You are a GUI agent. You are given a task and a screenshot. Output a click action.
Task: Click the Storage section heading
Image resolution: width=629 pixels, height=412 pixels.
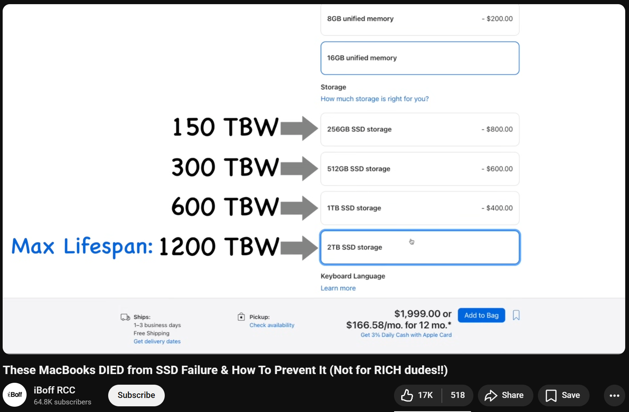333,87
